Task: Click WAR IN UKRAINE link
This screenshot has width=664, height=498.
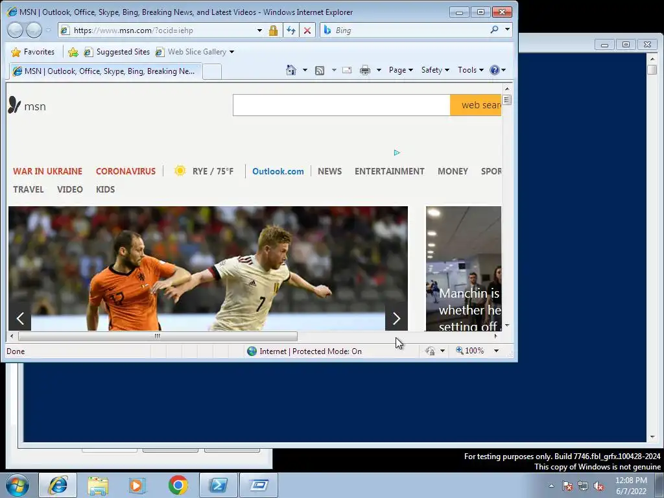Action: (47, 171)
